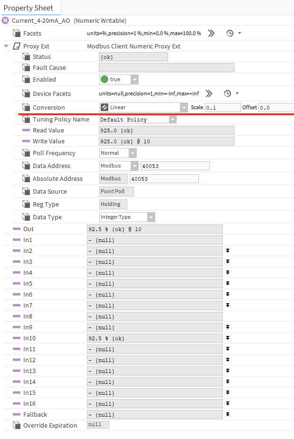Click the Device Facets clock icon
Viewport: 294px width, 439px height.
[x=227, y=93]
